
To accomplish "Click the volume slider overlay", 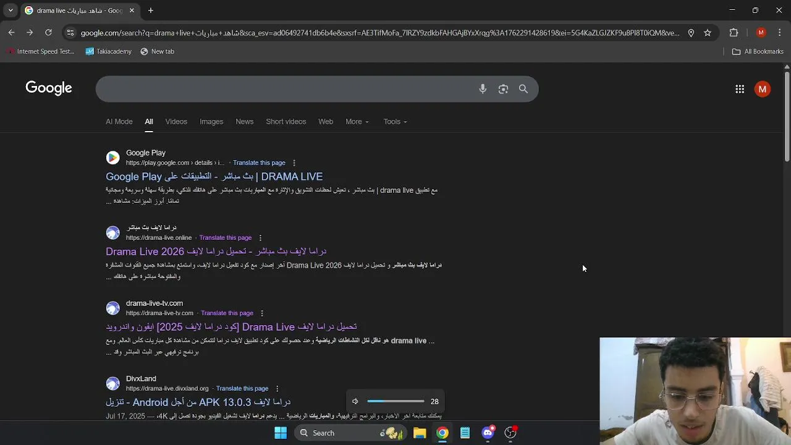I will [395, 402].
